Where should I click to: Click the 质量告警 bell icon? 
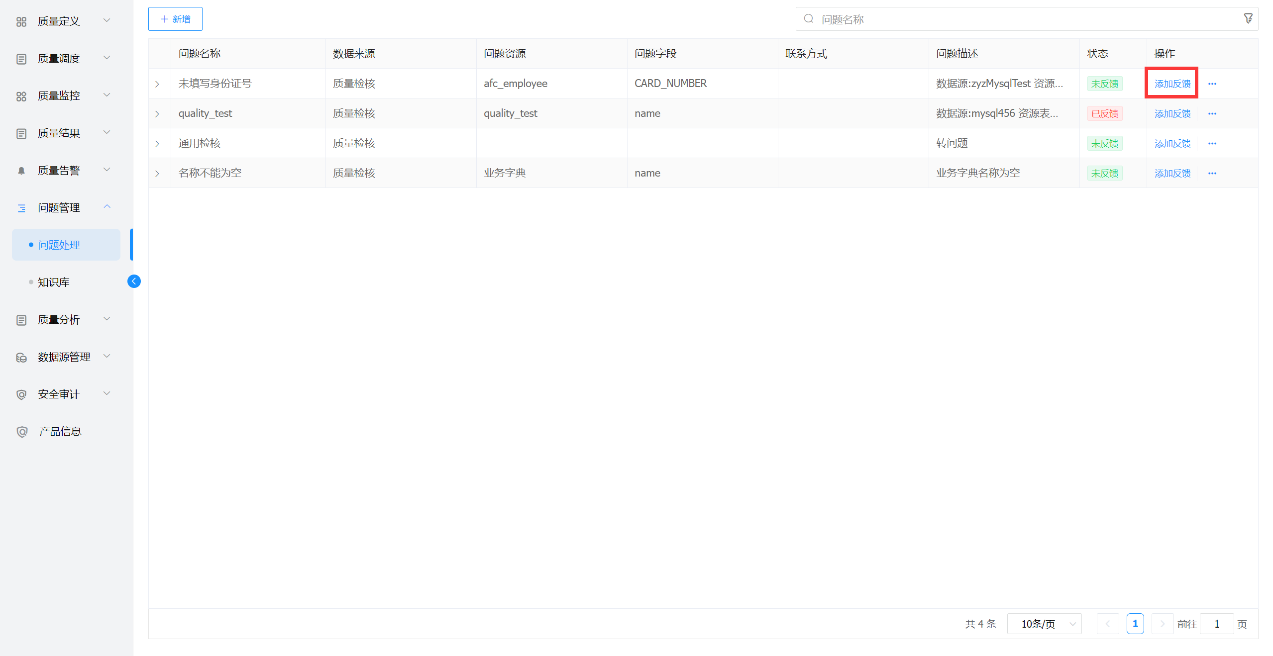click(x=21, y=171)
